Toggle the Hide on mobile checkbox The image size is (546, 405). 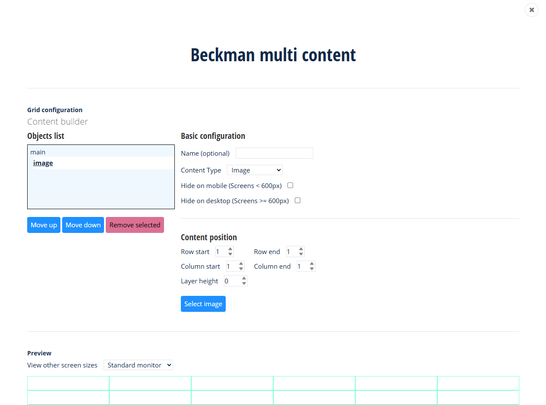(290, 185)
